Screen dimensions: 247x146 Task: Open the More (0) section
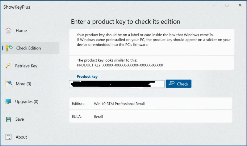click(x=23, y=84)
